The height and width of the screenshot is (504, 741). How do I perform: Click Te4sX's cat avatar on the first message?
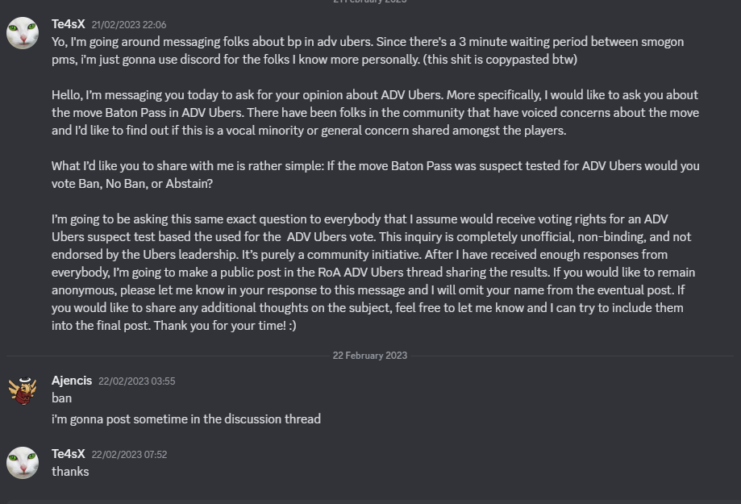point(23,34)
